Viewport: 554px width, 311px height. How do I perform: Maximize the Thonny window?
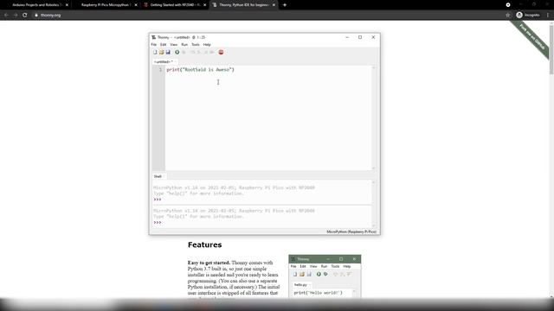pyautogui.click(x=360, y=37)
